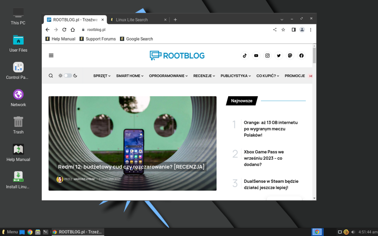This screenshot has width=378, height=236.
Task: Open the Facebook icon in the header
Action: pyautogui.click(x=301, y=55)
